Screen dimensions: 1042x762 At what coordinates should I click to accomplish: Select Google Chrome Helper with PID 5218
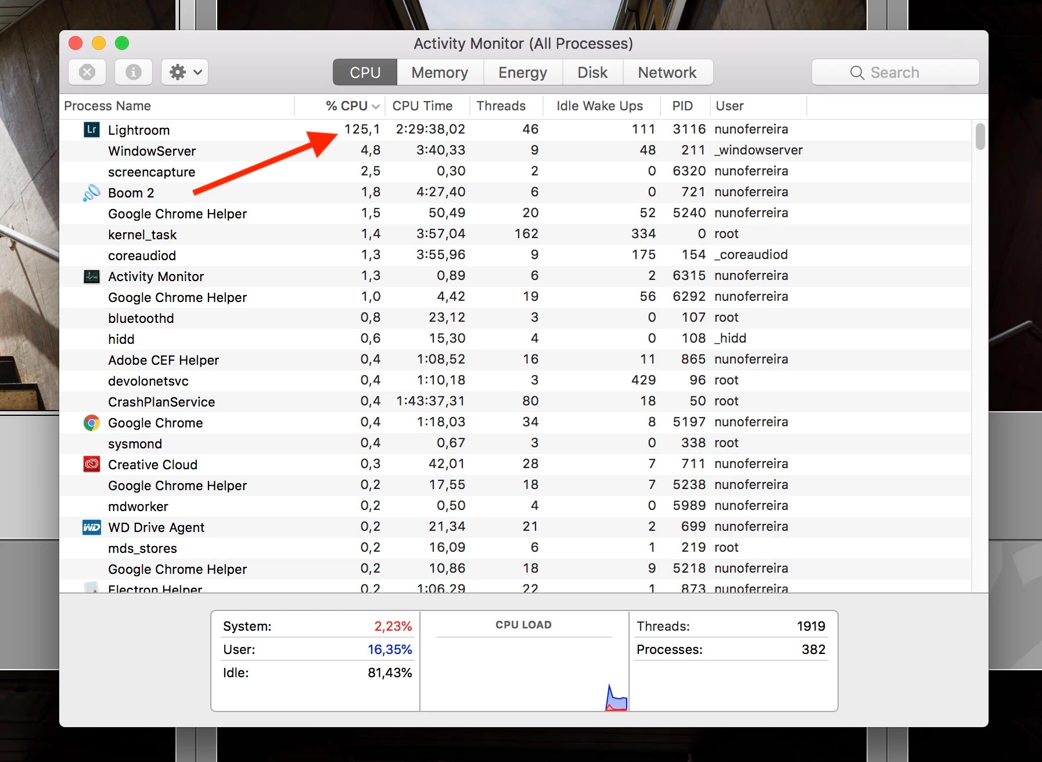pyautogui.click(x=515, y=569)
